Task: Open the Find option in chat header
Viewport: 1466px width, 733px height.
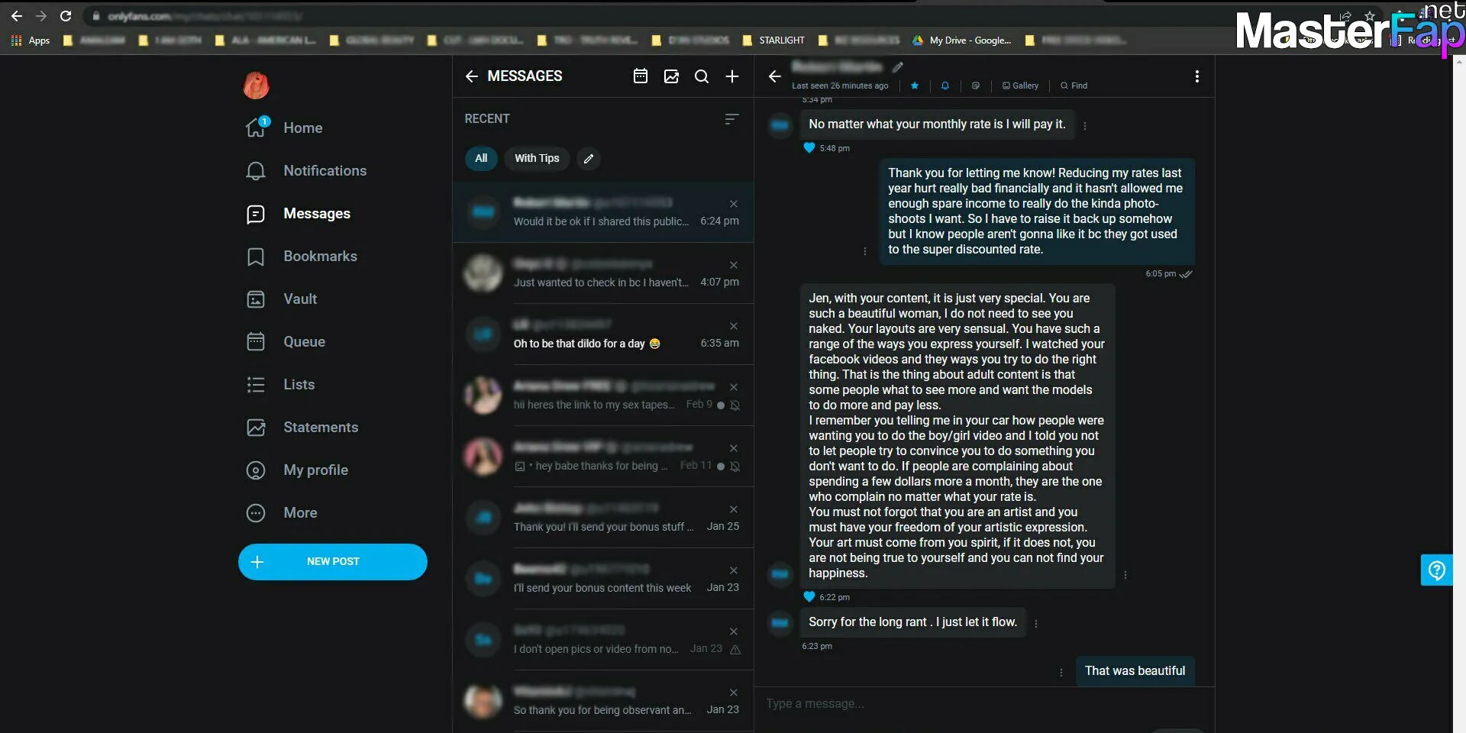Action: [x=1074, y=86]
